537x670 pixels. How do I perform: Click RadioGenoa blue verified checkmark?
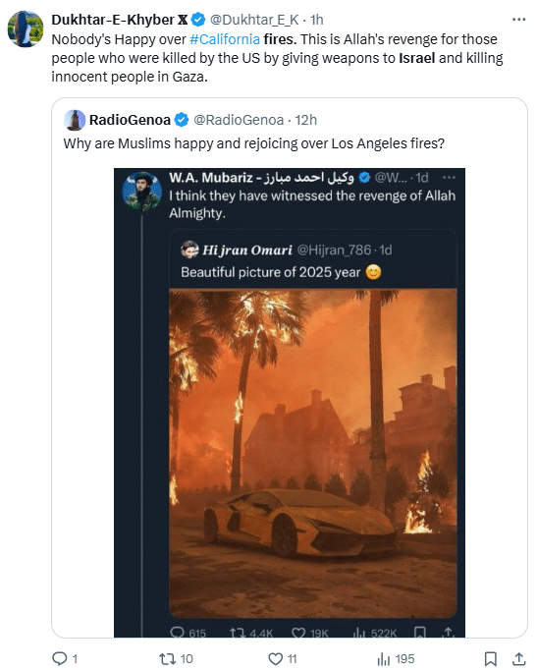click(182, 120)
